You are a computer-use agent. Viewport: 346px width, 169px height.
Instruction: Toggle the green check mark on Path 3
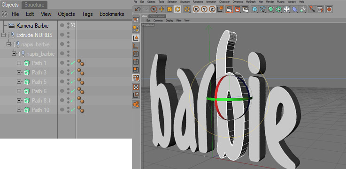point(73,73)
